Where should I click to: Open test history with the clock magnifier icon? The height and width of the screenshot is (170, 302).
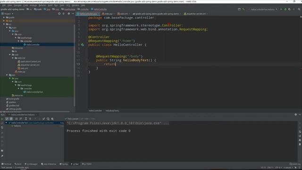[48, 119]
